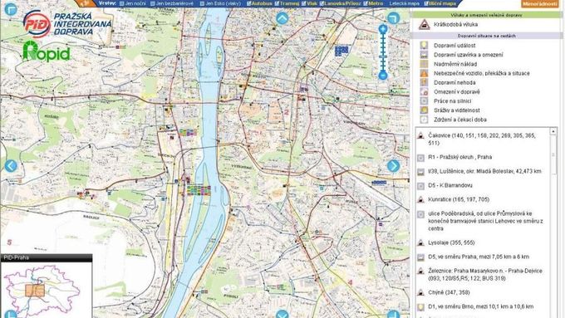Uncheck the Autobus layer checkbox
The width and height of the screenshot is (565, 318).
coord(248,3)
